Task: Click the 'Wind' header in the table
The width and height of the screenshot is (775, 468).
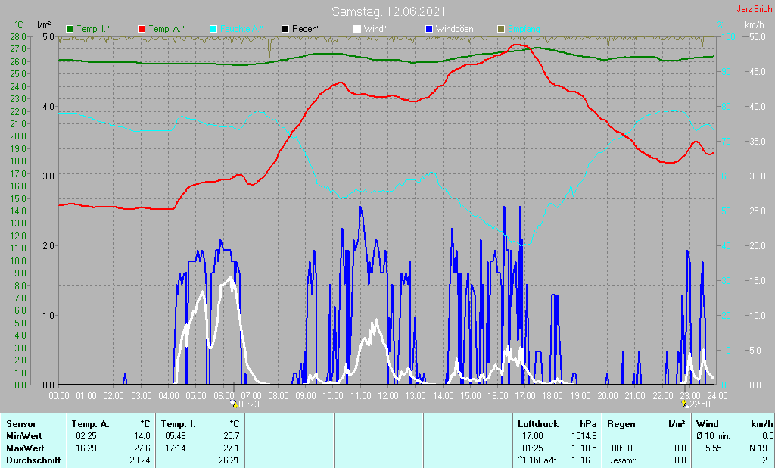Action: pos(708,424)
